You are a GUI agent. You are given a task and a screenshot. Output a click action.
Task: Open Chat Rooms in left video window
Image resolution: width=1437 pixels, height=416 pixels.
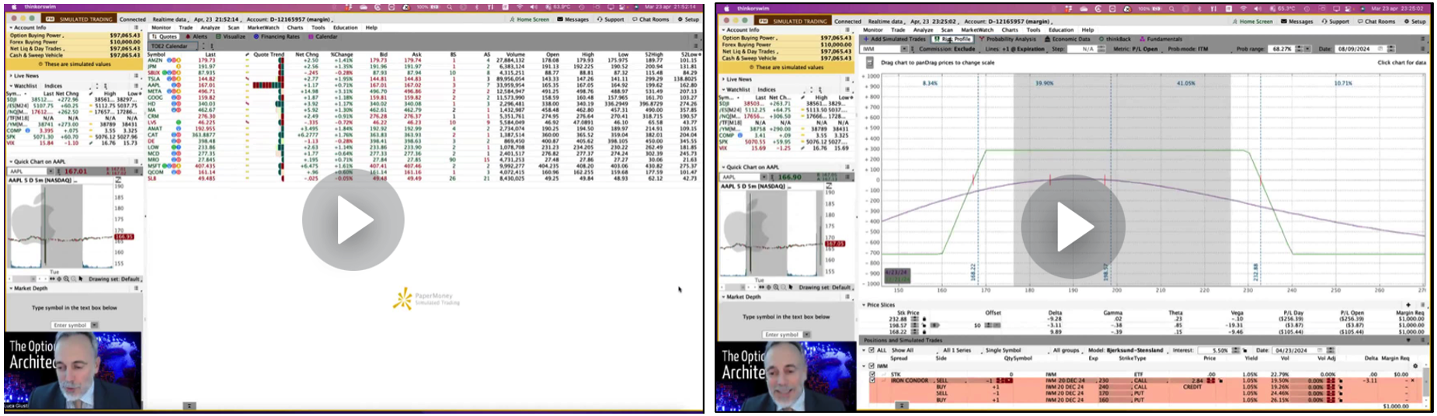click(650, 19)
